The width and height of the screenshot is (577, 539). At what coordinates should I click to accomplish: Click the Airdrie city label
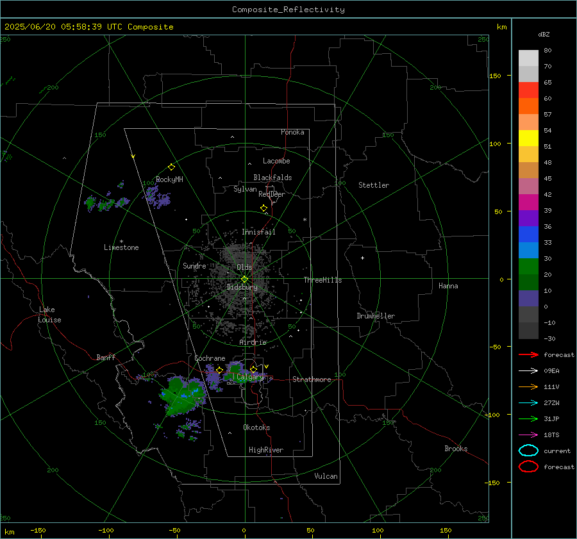pyautogui.click(x=253, y=342)
